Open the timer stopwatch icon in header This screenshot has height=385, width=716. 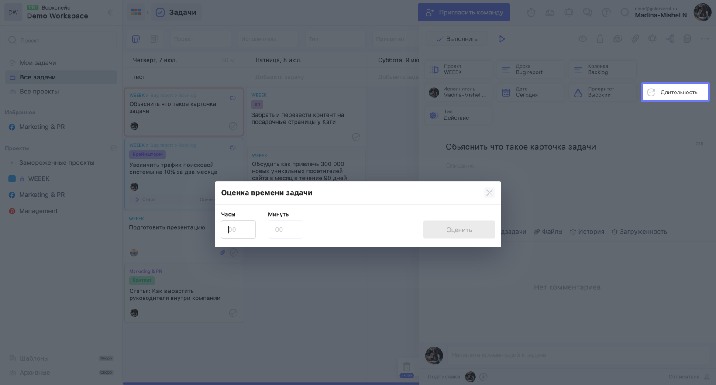tap(531, 13)
